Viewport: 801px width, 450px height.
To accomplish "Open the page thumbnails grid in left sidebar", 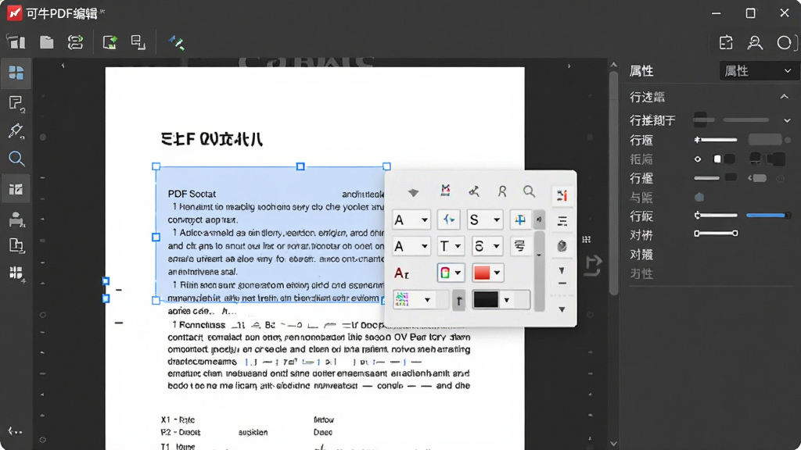I will (16, 73).
